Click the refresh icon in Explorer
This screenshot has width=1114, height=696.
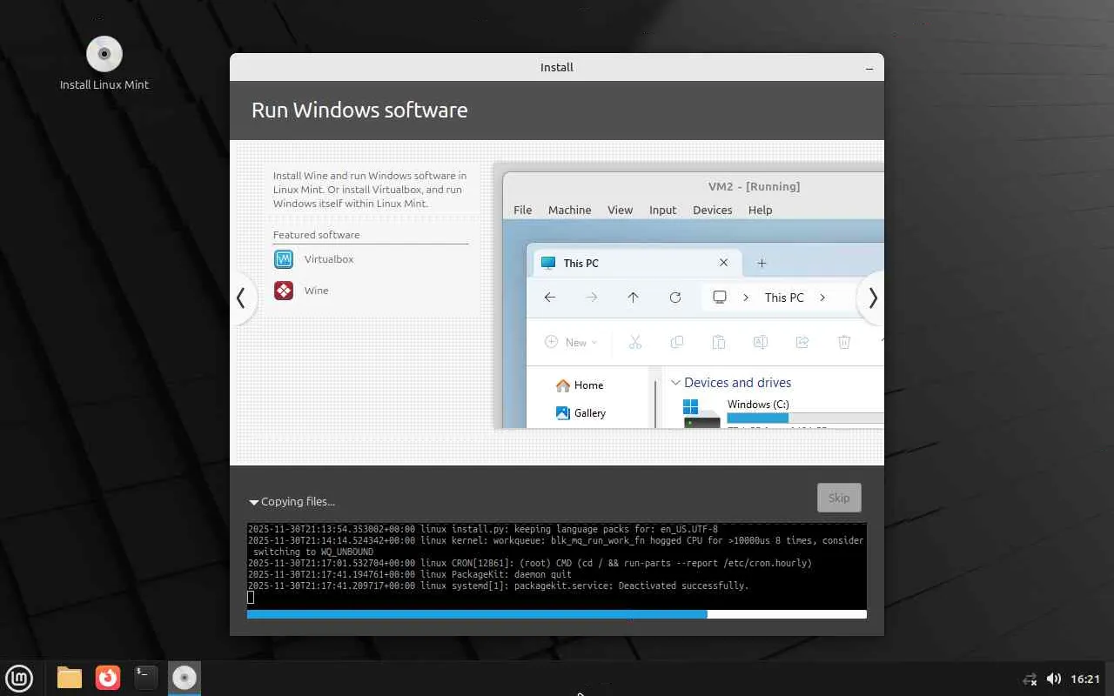point(675,298)
